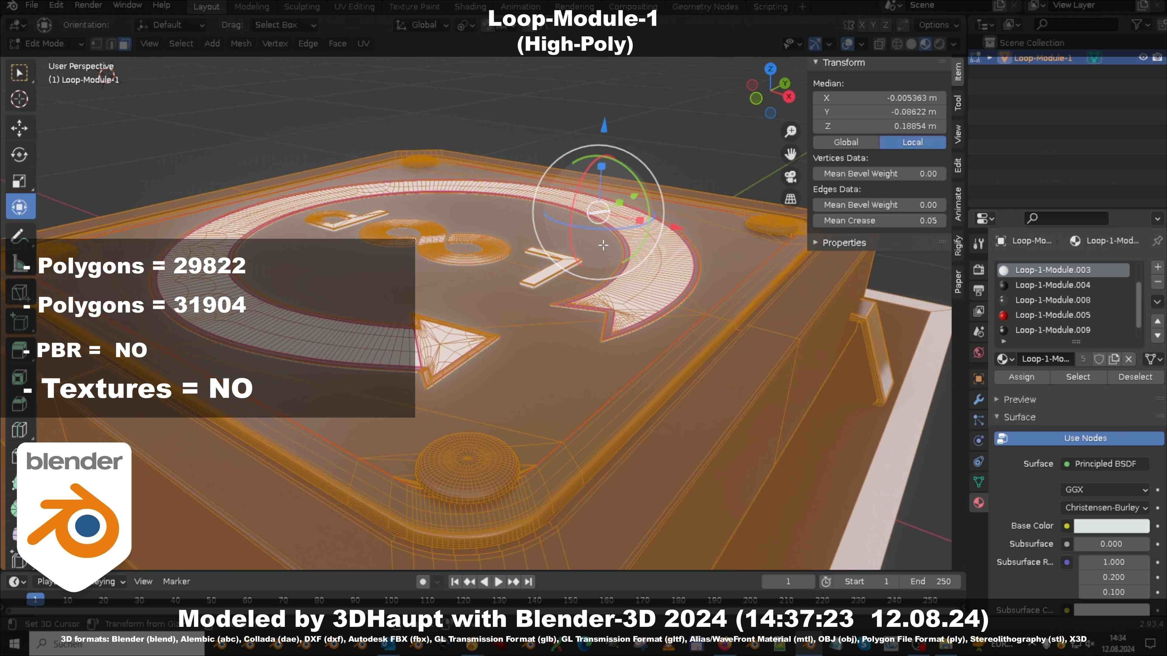Select the Select Box tool
Image resolution: width=1167 pixels, height=656 pixels.
pyautogui.click(x=19, y=73)
